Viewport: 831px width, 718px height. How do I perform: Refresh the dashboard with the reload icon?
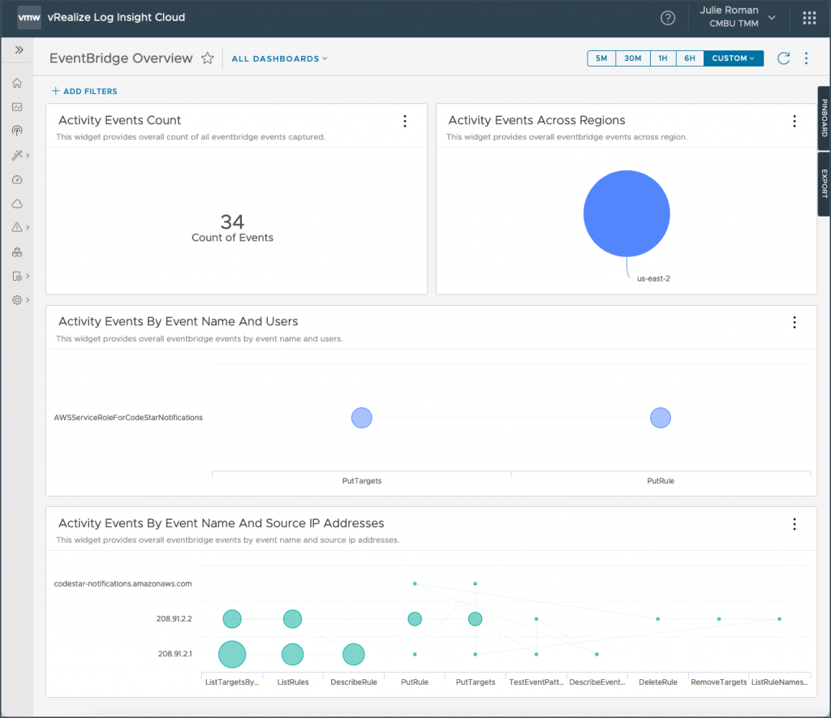[783, 58]
